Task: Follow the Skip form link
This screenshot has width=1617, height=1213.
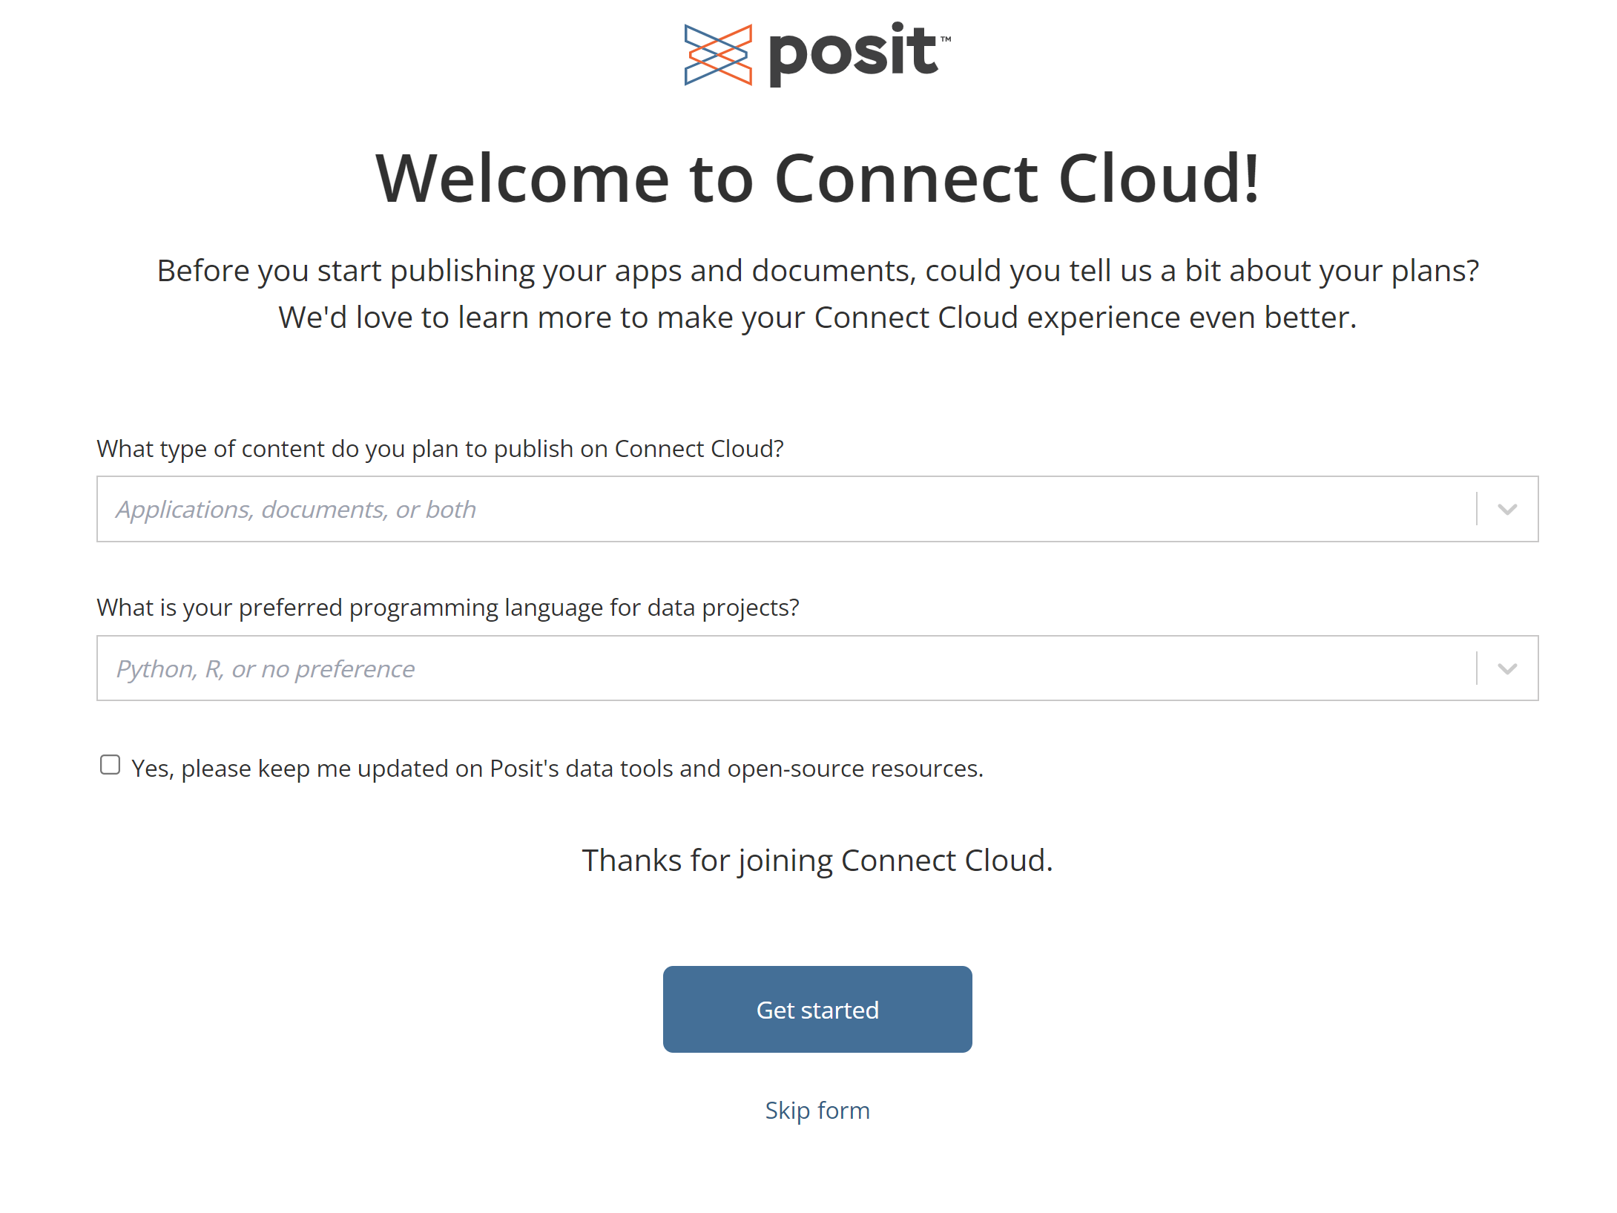Action: tap(817, 1111)
